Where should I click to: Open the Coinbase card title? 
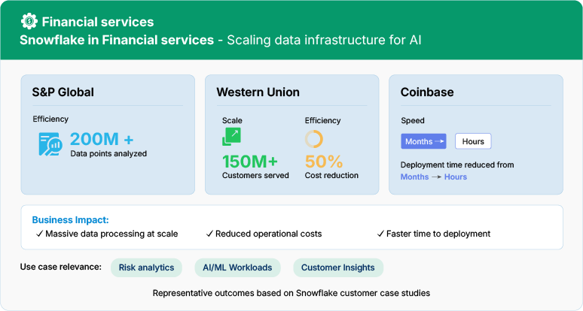coord(427,92)
